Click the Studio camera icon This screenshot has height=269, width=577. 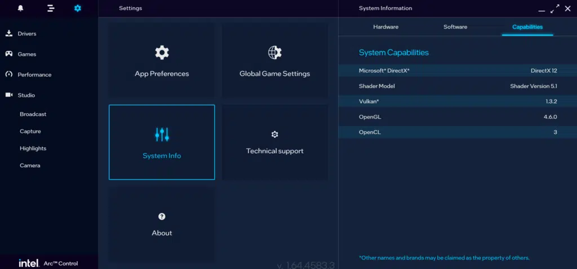[9, 95]
